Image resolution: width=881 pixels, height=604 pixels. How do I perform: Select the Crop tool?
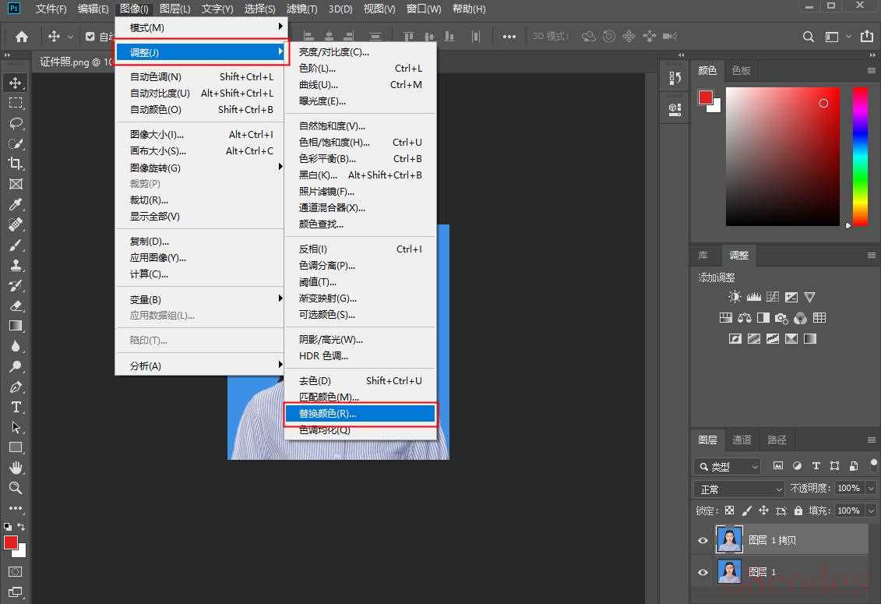tap(16, 164)
